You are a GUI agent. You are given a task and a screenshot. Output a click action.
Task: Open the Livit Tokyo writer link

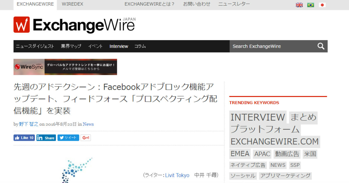click(177, 175)
